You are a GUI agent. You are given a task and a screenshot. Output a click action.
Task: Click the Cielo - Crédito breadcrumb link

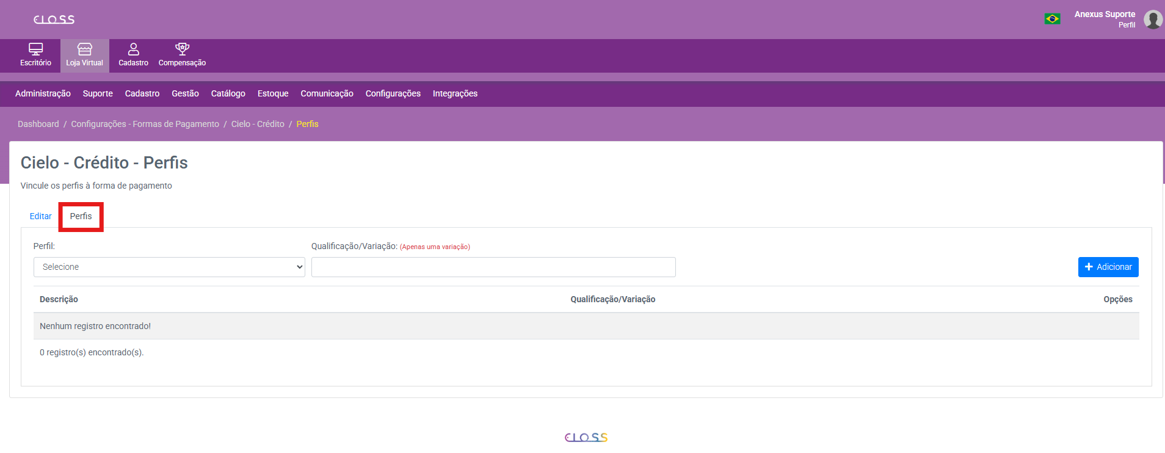point(258,124)
